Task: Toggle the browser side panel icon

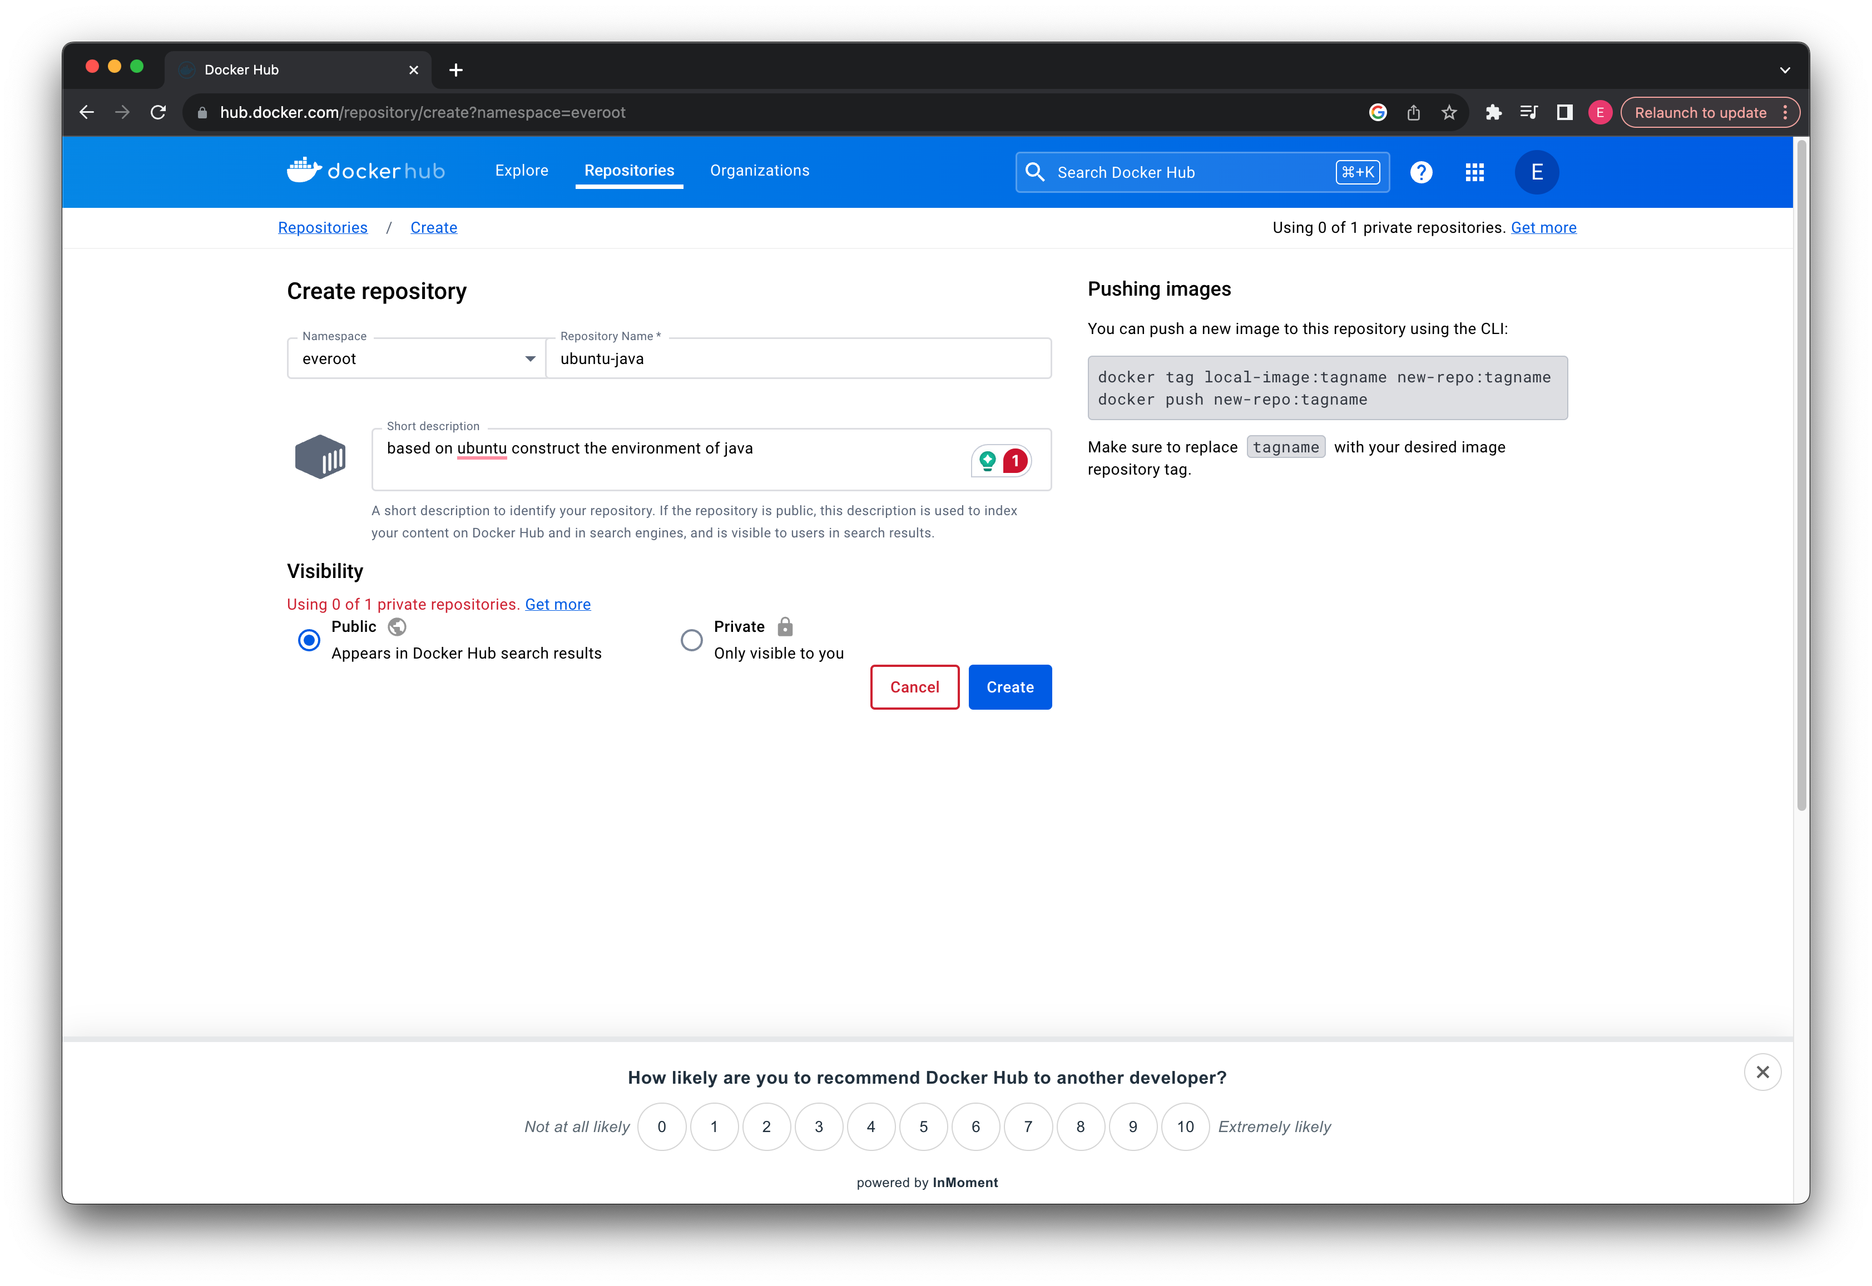Action: 1564,112
